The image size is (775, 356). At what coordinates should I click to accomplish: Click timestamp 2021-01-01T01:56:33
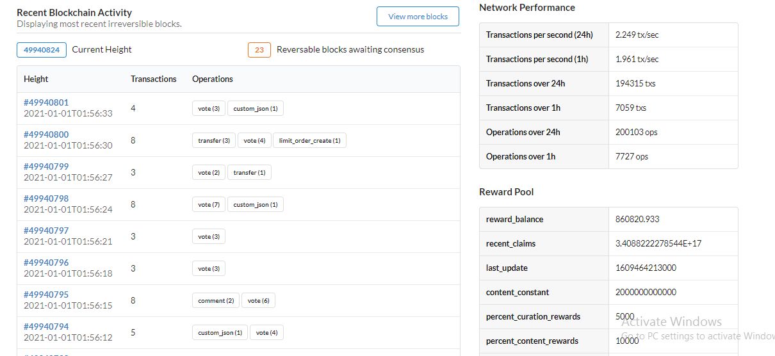(x=68, y=113)
